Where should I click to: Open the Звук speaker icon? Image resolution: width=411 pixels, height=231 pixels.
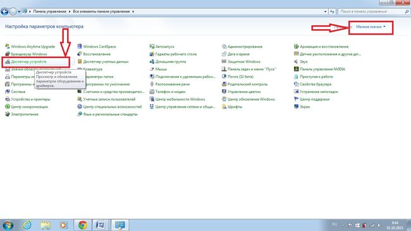click(296, 61)
